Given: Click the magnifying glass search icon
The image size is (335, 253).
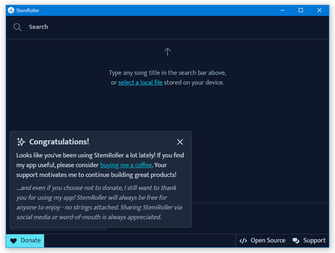Looking at the screenshot, I should pyautogui.click(x=17, y=27).
